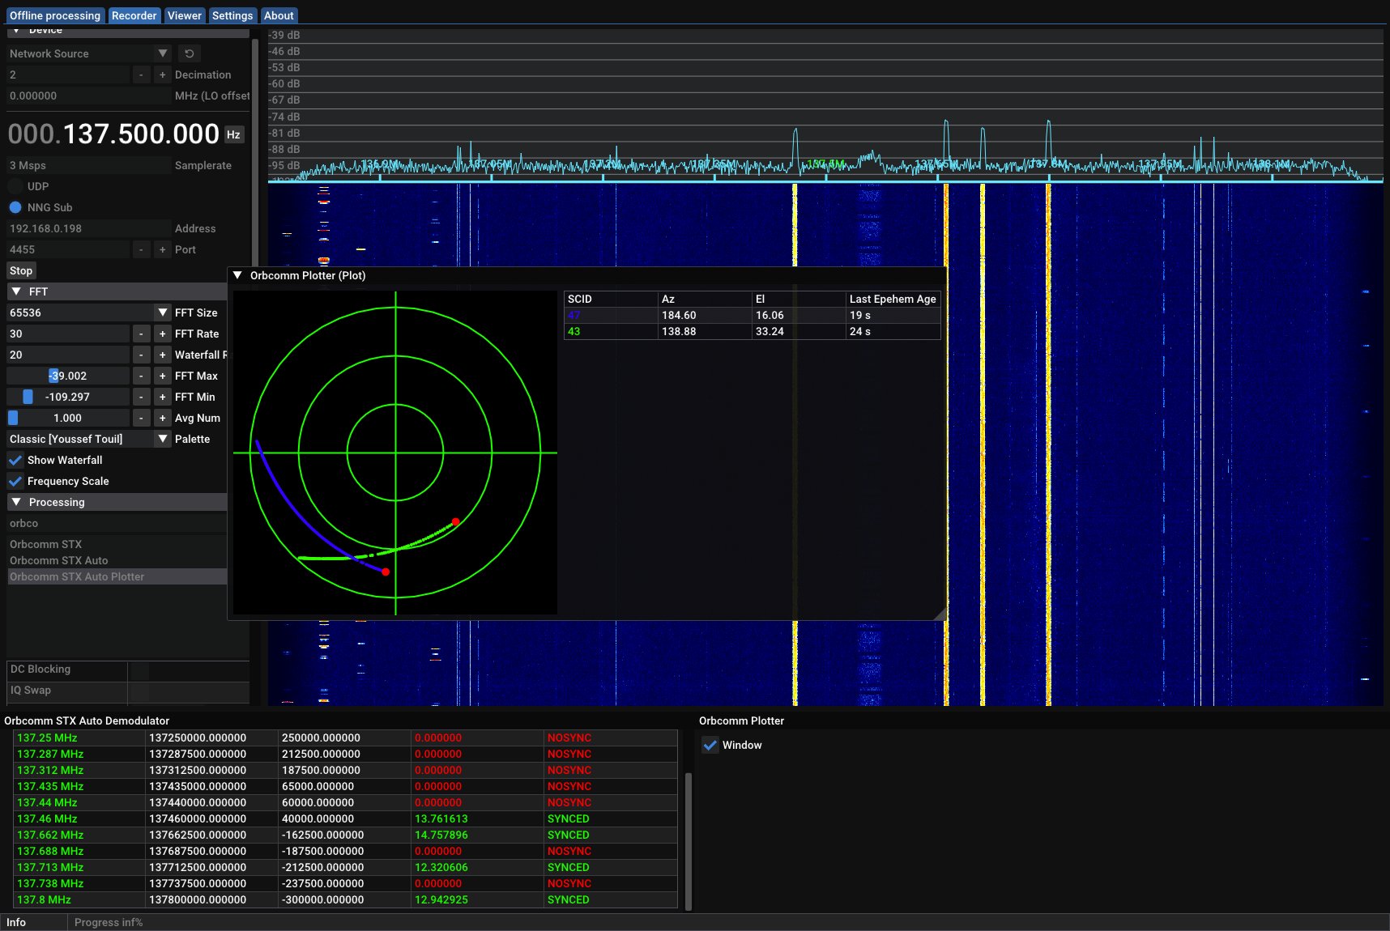Toggle the Frequency Scale checkbox
This screenshot has height=931, width=1390.
coord(15,481)
